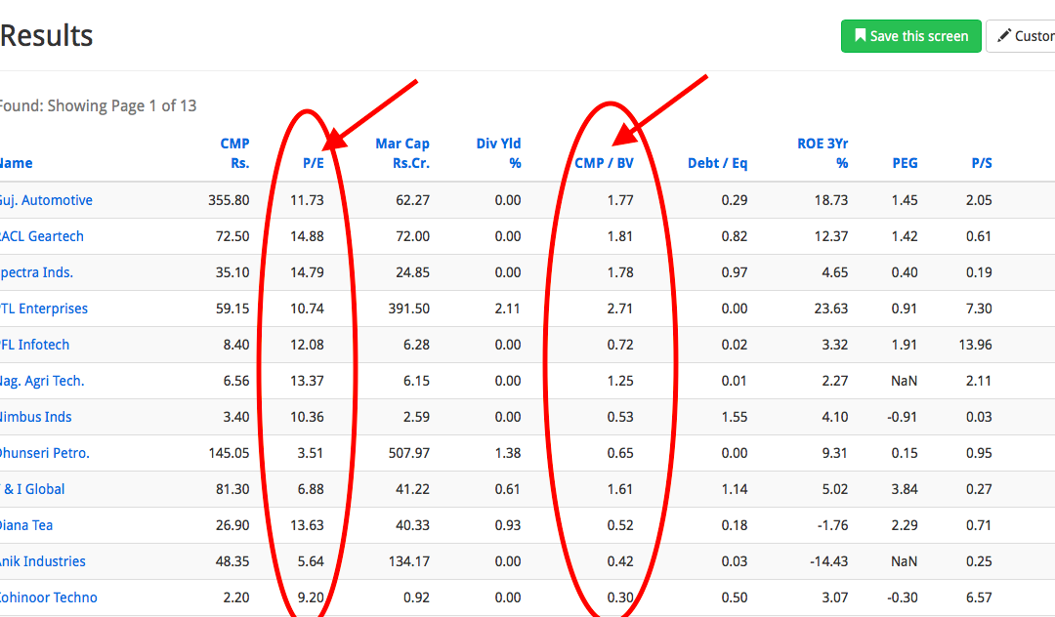Screen dimensions: 1055x617
Task: Click Div Yld value 0.93
Action: [508, 525]
